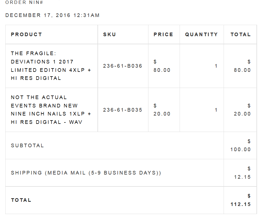Screen dimensions: 259x221
Task: Click the PRODUCT column header
Action: coord(26,35)
